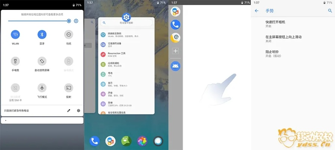Open the partially visible previous recents card
The height and width of the screenshot is (150, 335).
pos(90,66)
